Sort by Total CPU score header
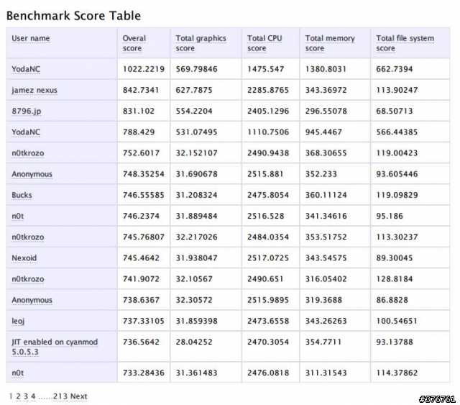This screenshot has height=405, width=460. click(x=264, y=43)
